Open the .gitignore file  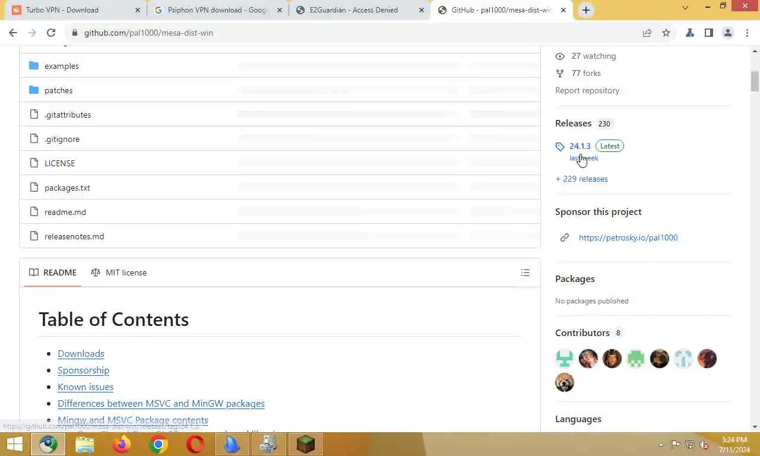pyautogui.click(x=62, y=139)
